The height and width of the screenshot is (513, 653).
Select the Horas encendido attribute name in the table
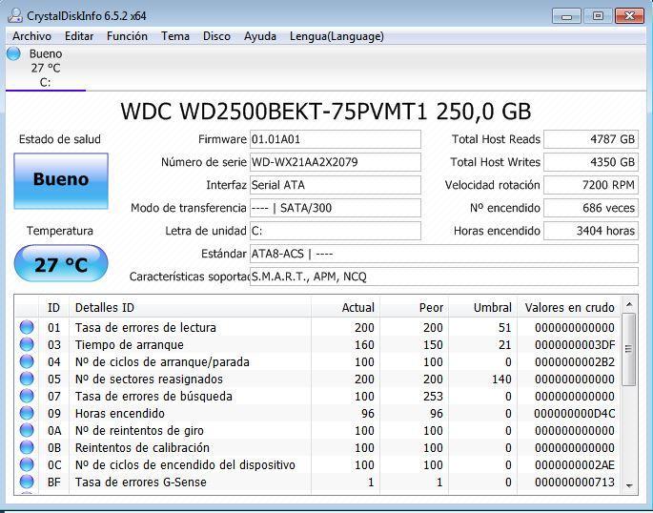click(119, 413)
